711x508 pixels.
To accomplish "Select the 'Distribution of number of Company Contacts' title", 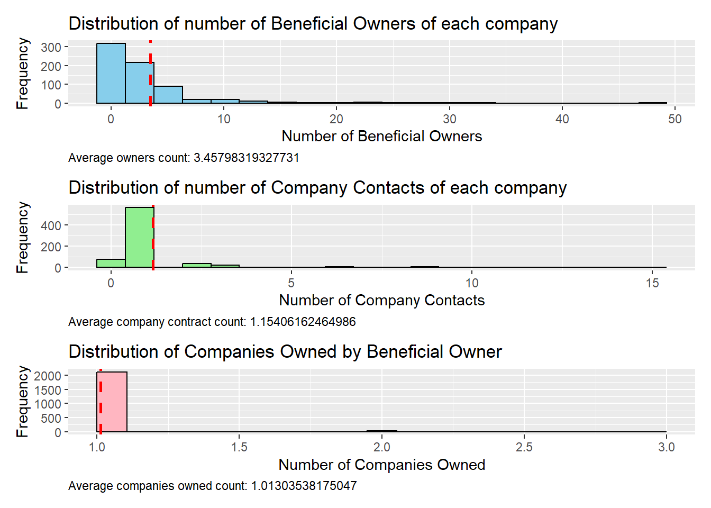I will tap(317, 188).
